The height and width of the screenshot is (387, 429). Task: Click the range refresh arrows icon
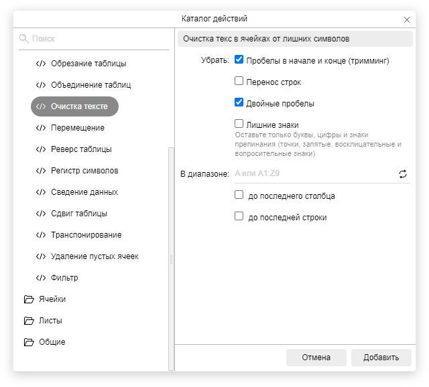403,174
